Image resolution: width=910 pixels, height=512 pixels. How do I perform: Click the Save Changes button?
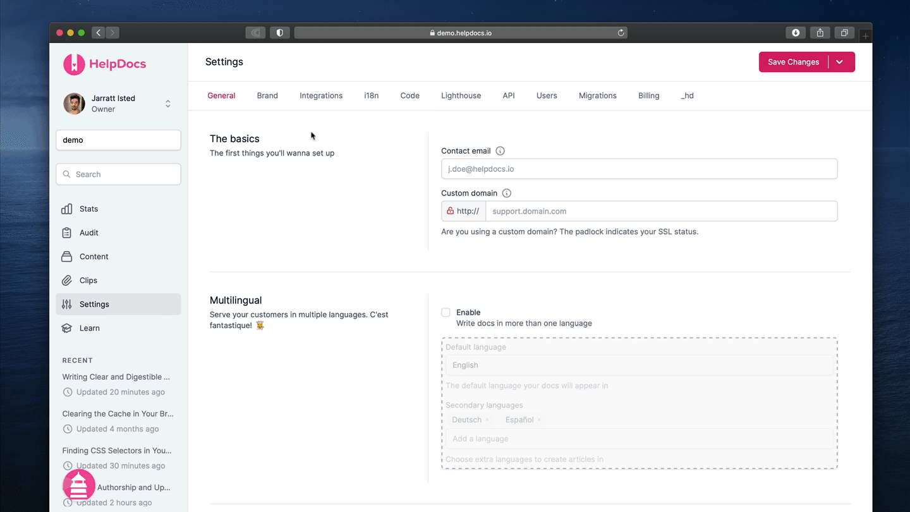point(794,62)
